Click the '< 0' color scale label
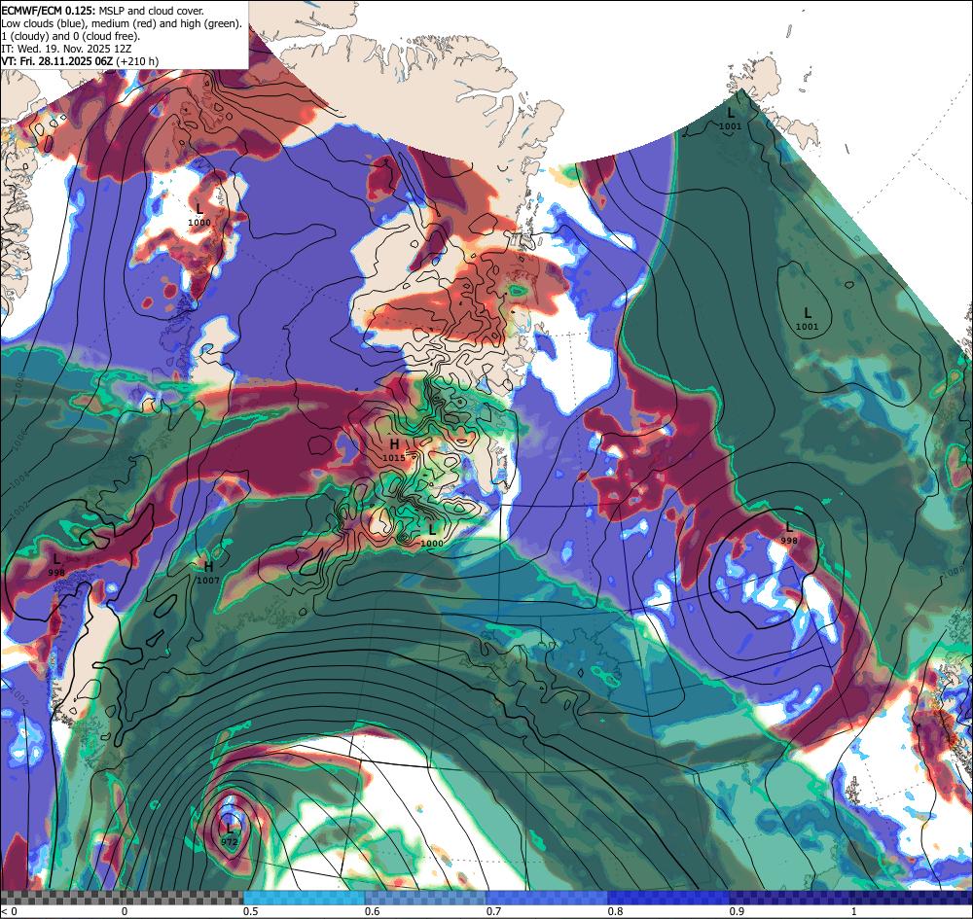973x919 pixels. (9, 911)
